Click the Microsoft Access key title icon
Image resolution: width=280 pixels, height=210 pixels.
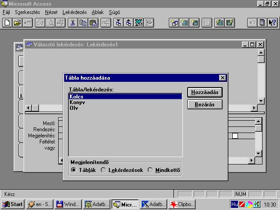pyautogui.click(x=4, y=3)
